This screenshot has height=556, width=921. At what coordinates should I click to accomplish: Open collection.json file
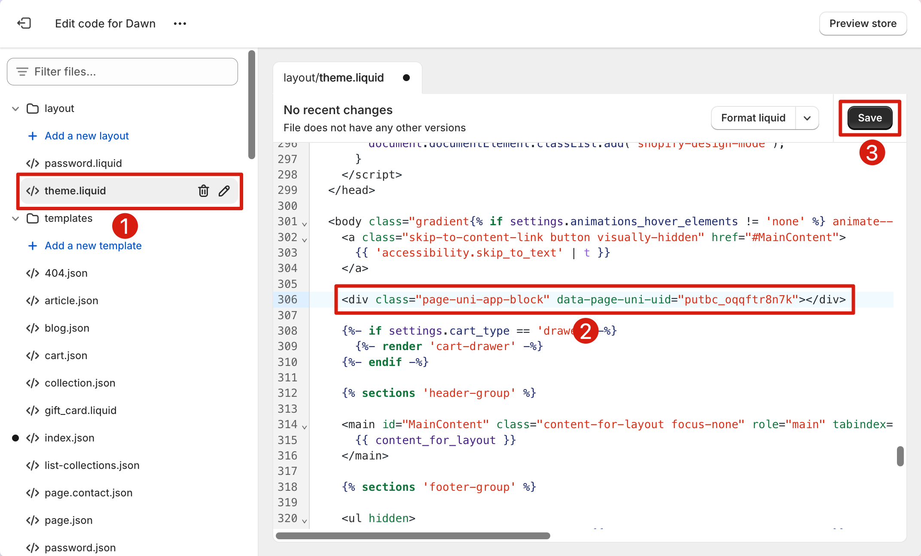pos(80,383)
